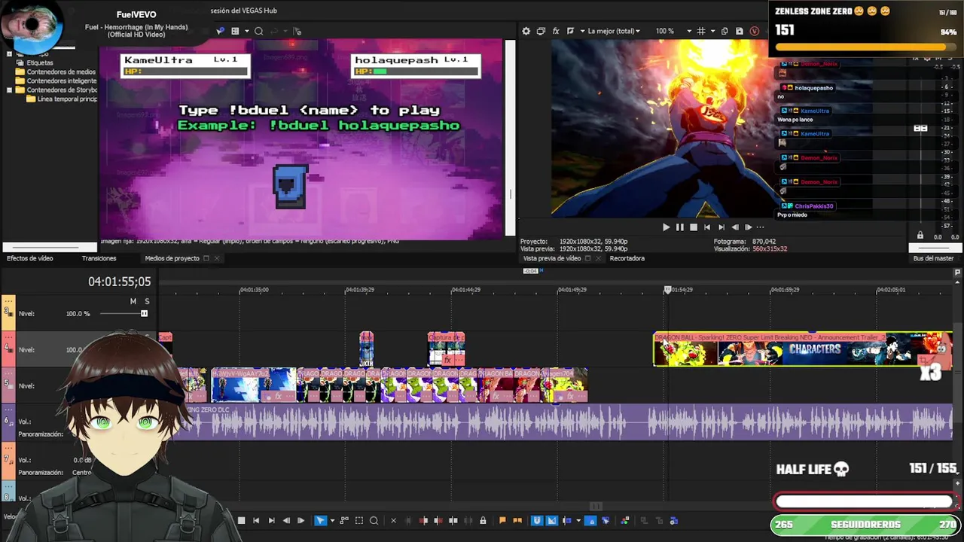Open the dropdown arrow next to the overlays grid icon
Screen dimensions: 964x542
pyautogui.click(x=712, y=31)
